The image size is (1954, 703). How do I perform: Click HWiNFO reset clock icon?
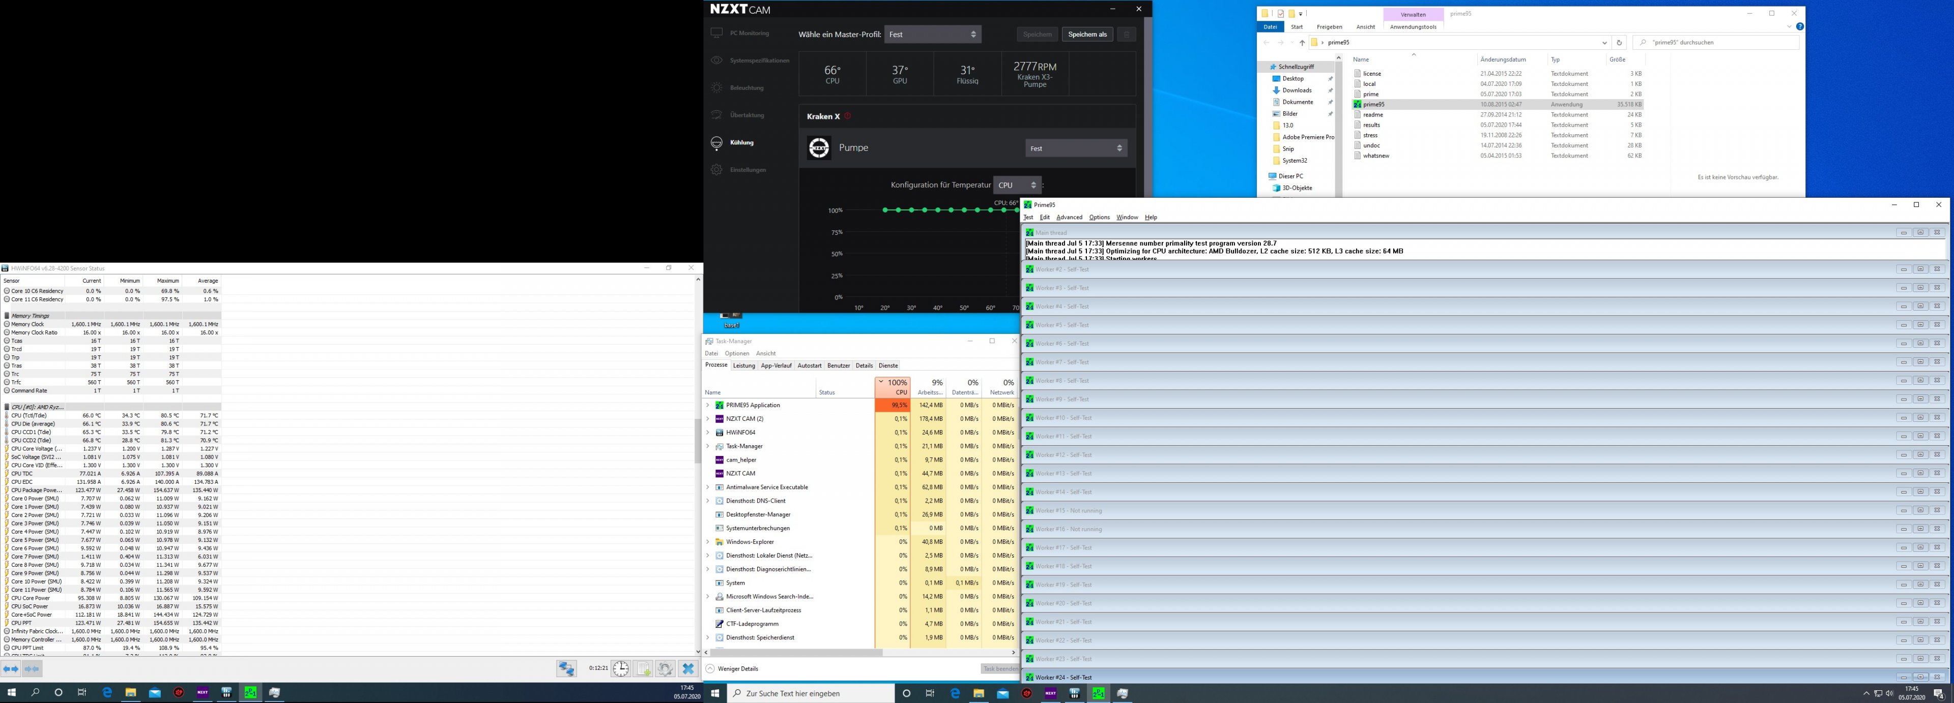click(620, 668)
